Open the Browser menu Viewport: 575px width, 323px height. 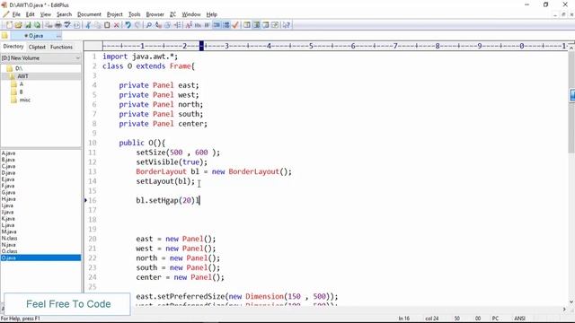tap(155, 14)
